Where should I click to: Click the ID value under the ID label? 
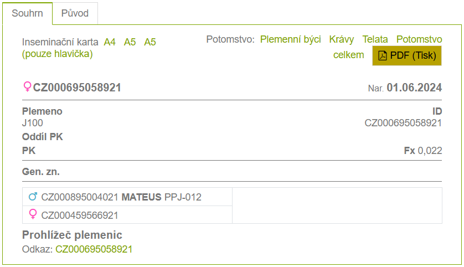pyautogui.click(x=403, y=123)
